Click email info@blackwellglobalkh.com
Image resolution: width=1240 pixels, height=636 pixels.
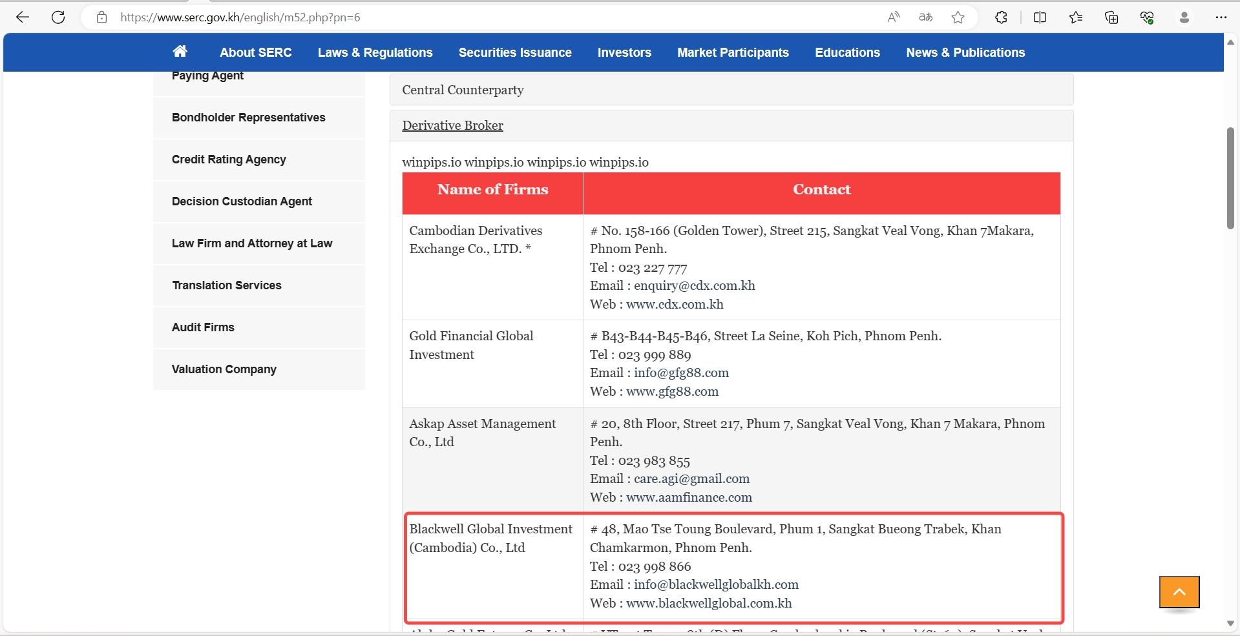point(716,585)
